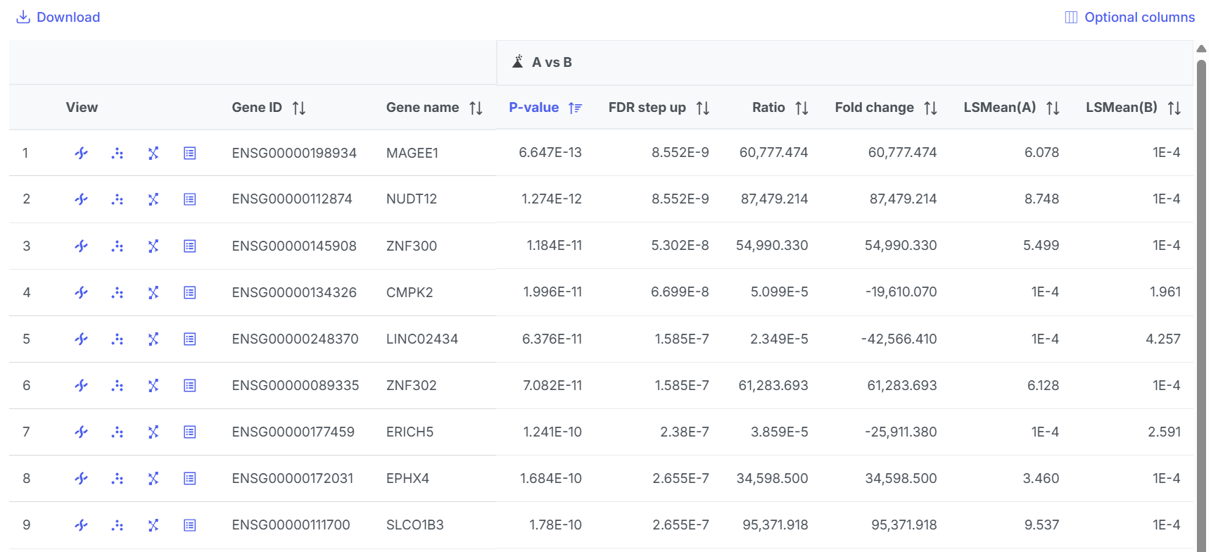This screenshot has width=1211, height=552.
Task: Toggle sort arrows next to FDR step up
Action: click(x=703, y=108)
